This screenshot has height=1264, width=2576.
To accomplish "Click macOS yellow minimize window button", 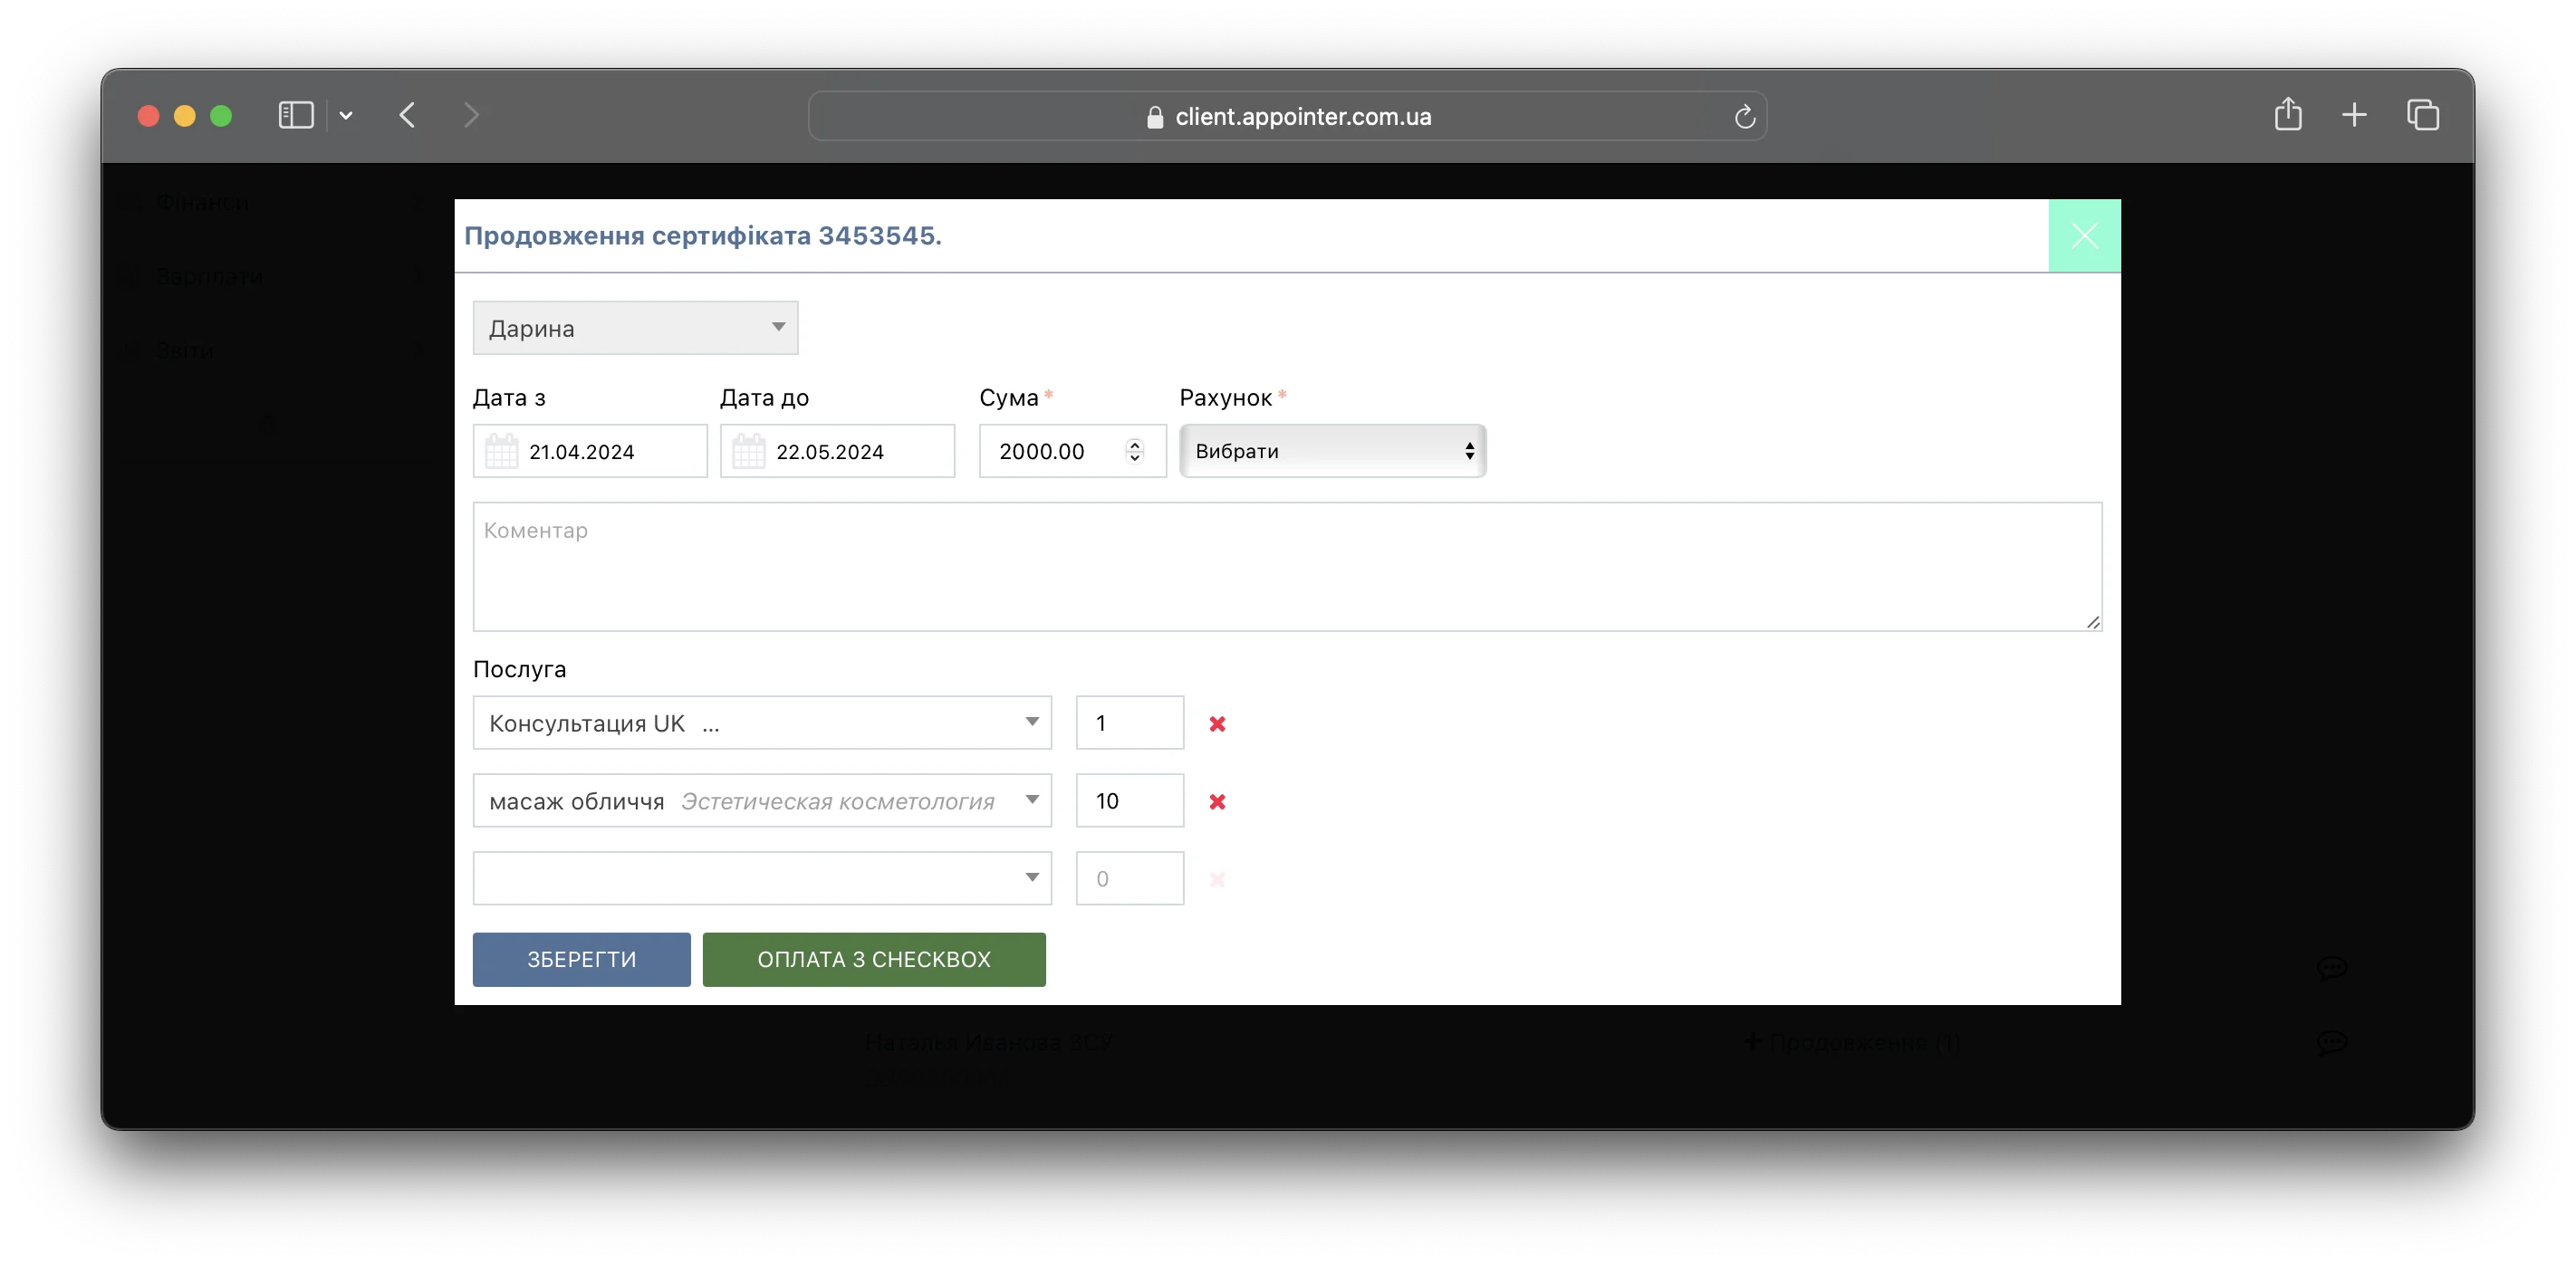I will [x=184, y=116].
